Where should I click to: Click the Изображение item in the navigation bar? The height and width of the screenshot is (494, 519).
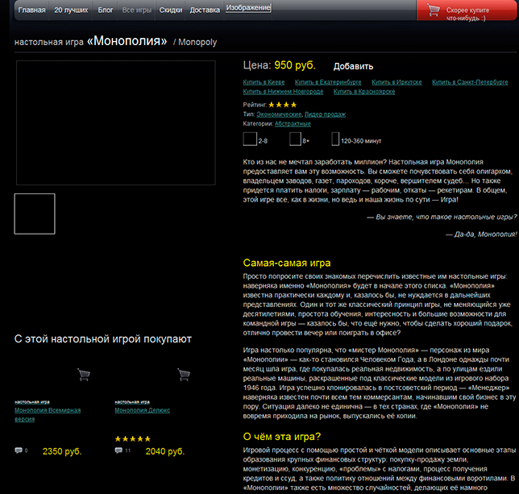click(x=248, y=7)
